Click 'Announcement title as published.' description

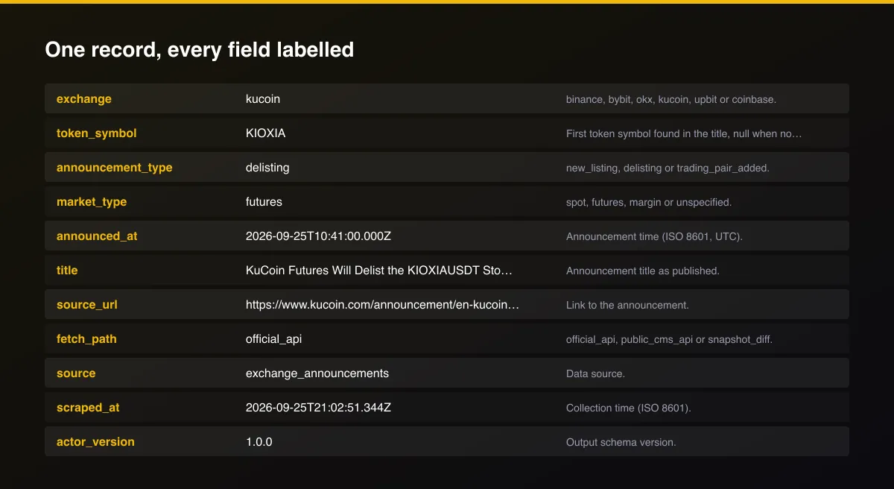tap(643, 271)
